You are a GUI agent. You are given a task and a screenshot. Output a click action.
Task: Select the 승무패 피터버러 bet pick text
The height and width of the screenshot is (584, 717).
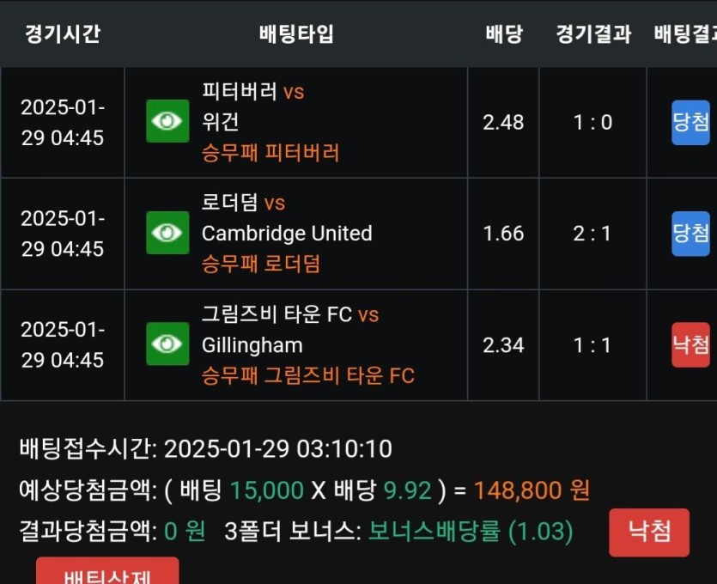270,153
